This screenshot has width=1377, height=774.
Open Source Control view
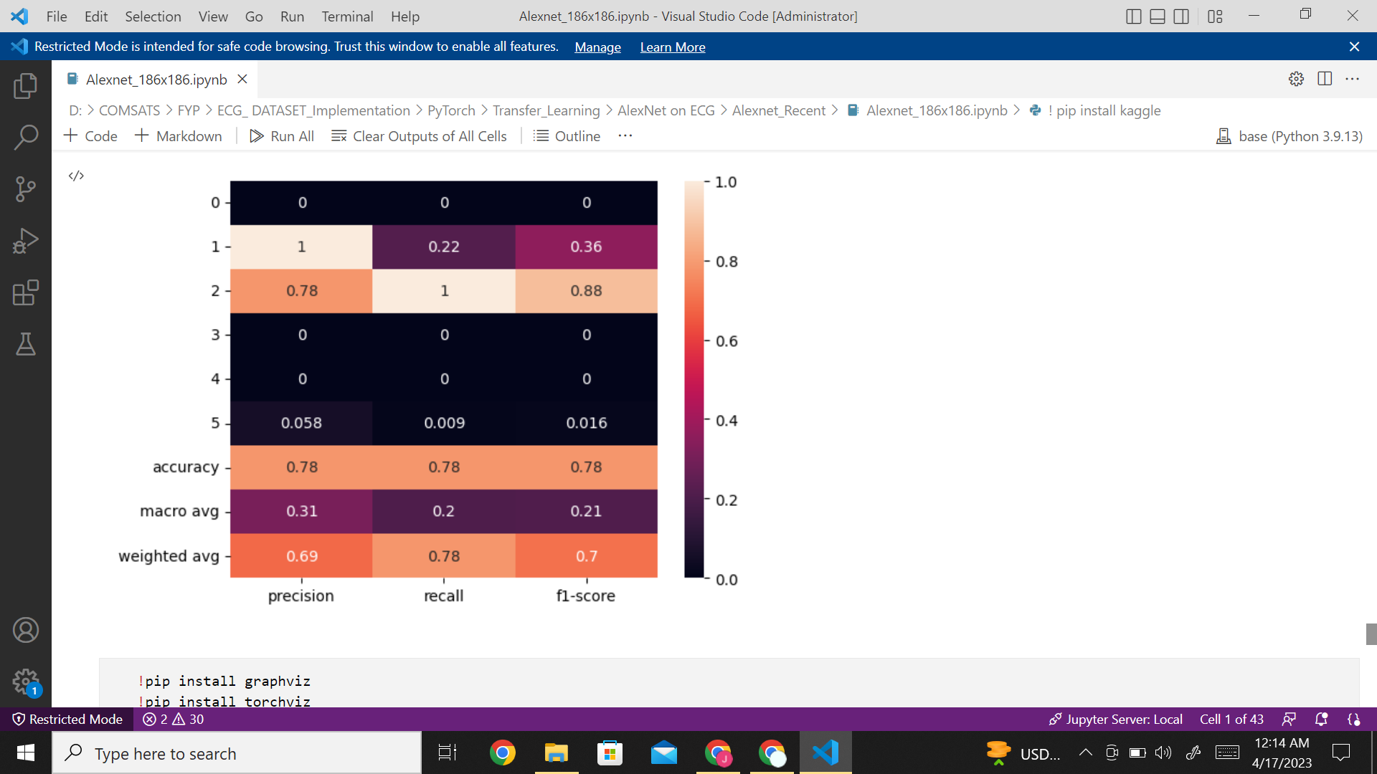(25, 189)
